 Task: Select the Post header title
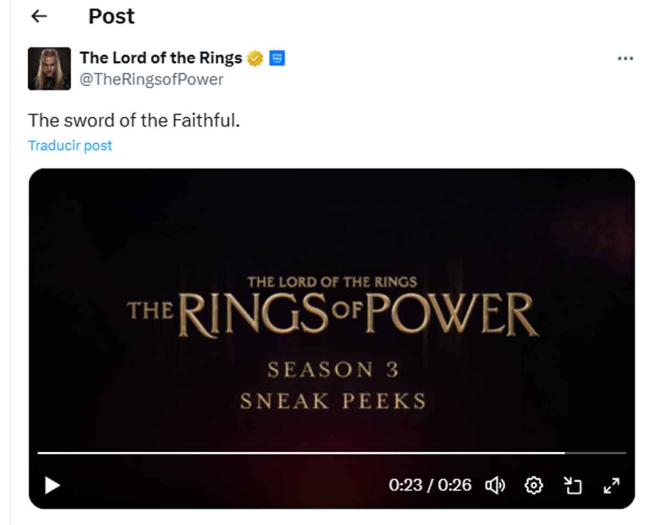coord(111,16)
